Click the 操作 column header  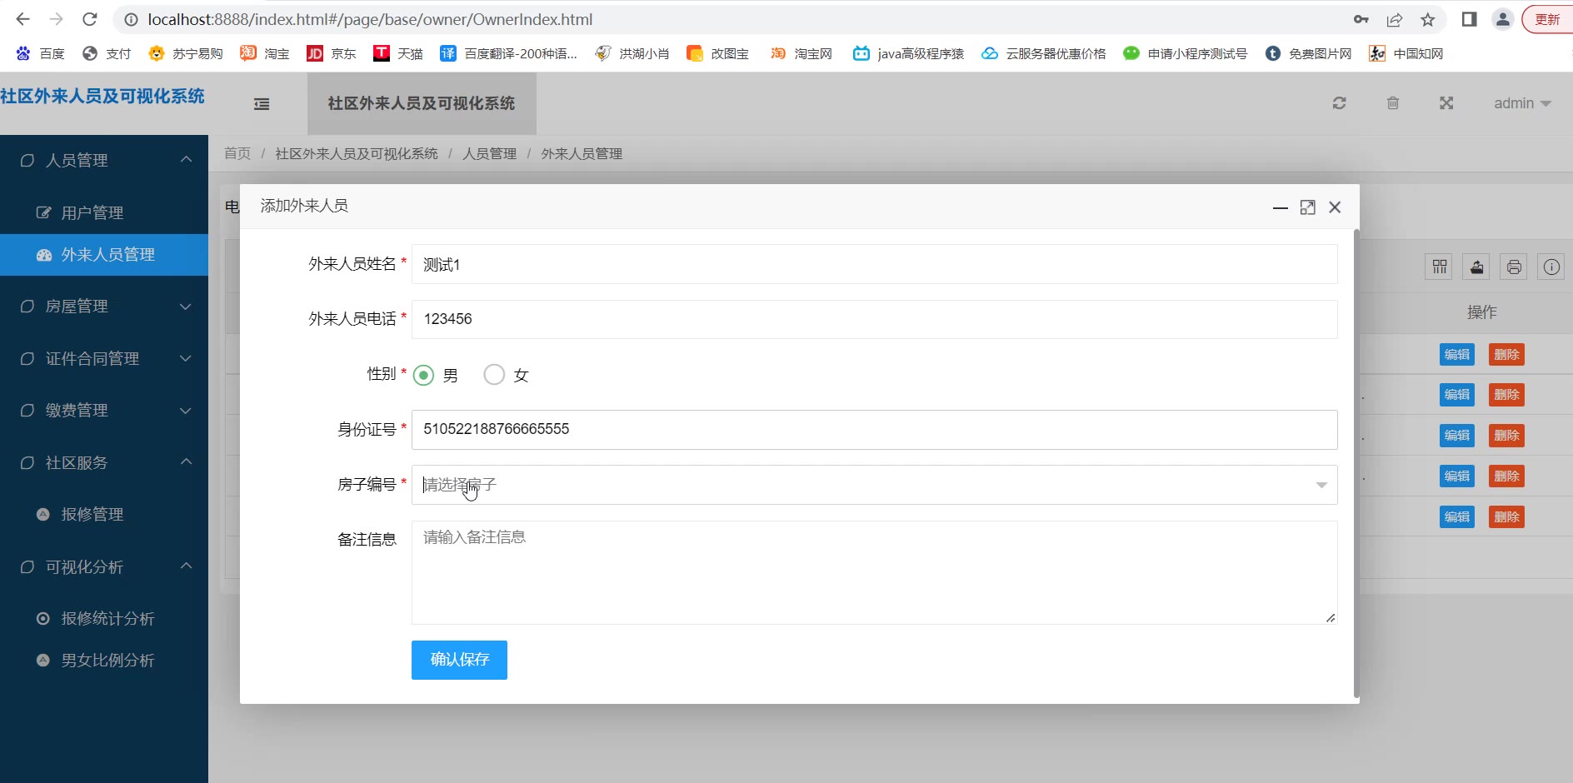click(x=1481, y=312)
